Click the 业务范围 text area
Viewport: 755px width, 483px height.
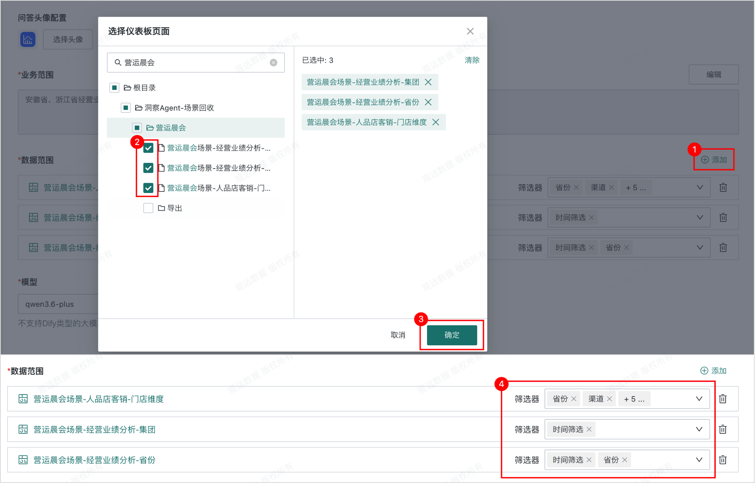[x=58, y=112]
